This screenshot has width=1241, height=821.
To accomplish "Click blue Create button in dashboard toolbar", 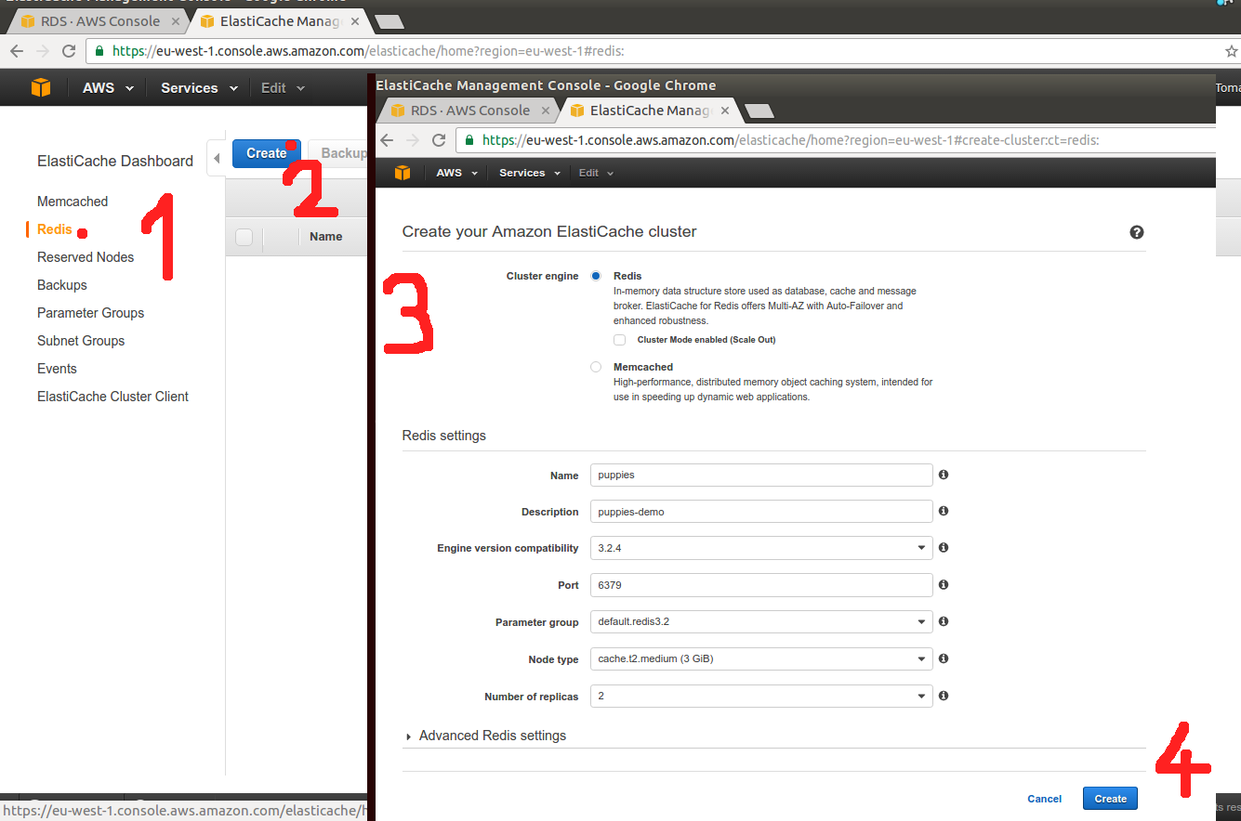I will coord(267,153).
